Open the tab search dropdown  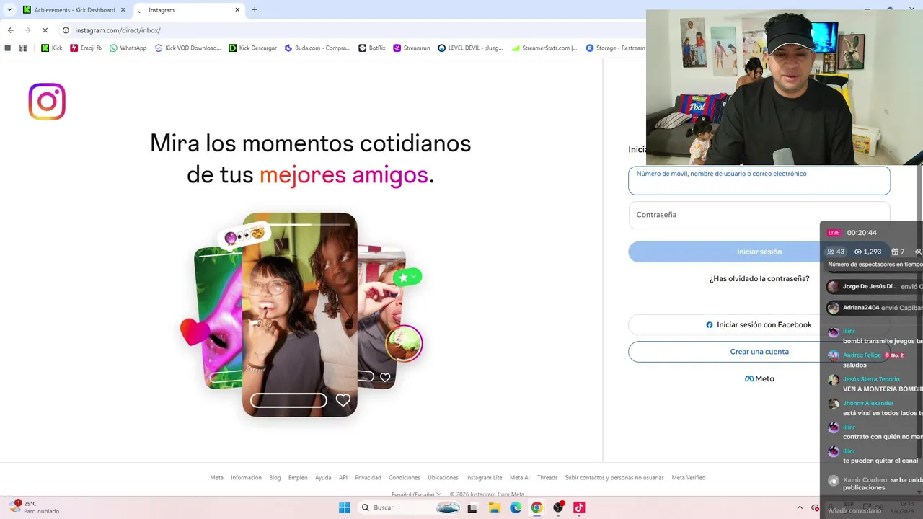pyautogui.click(x=9, y=10)
